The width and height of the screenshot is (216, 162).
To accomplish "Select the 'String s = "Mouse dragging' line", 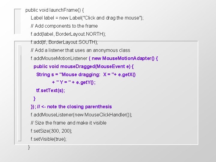I will [86, 74].
